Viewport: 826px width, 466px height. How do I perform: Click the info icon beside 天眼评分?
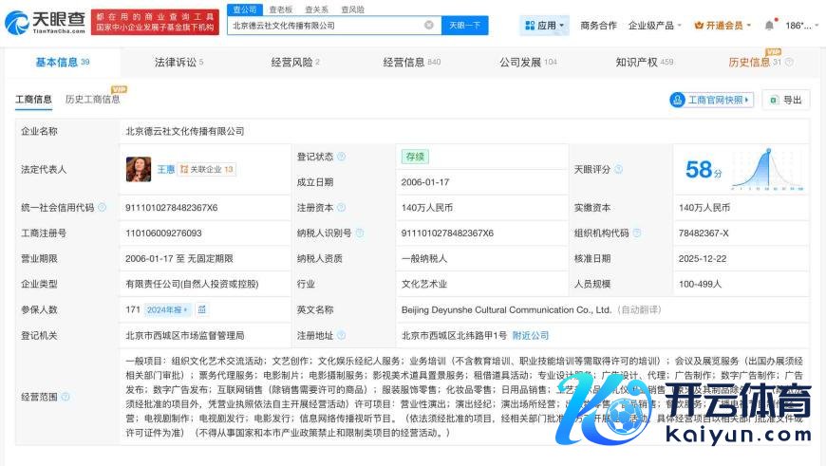pyautogui.click(x=619, y=169)
